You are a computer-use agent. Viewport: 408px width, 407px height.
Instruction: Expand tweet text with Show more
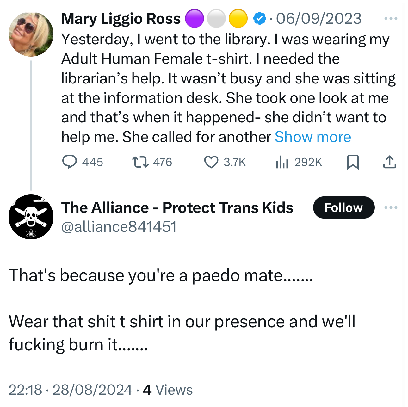click(312, 137)
